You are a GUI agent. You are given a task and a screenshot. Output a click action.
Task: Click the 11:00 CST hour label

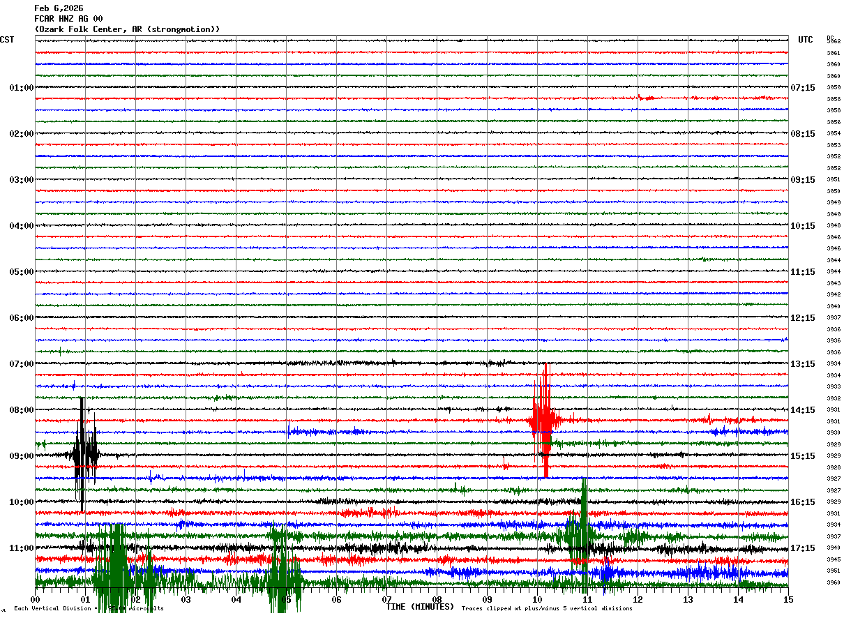tap(22, 548)
